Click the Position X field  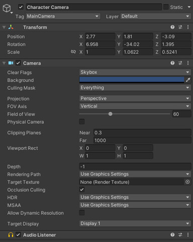coord(100,36)
